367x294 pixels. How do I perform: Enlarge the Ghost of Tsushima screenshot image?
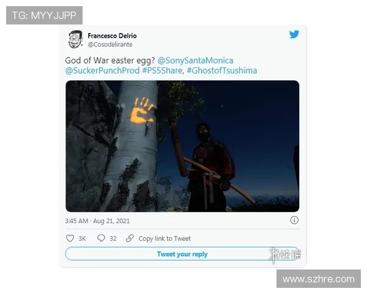pyautogui.click(x=182, y=146)
